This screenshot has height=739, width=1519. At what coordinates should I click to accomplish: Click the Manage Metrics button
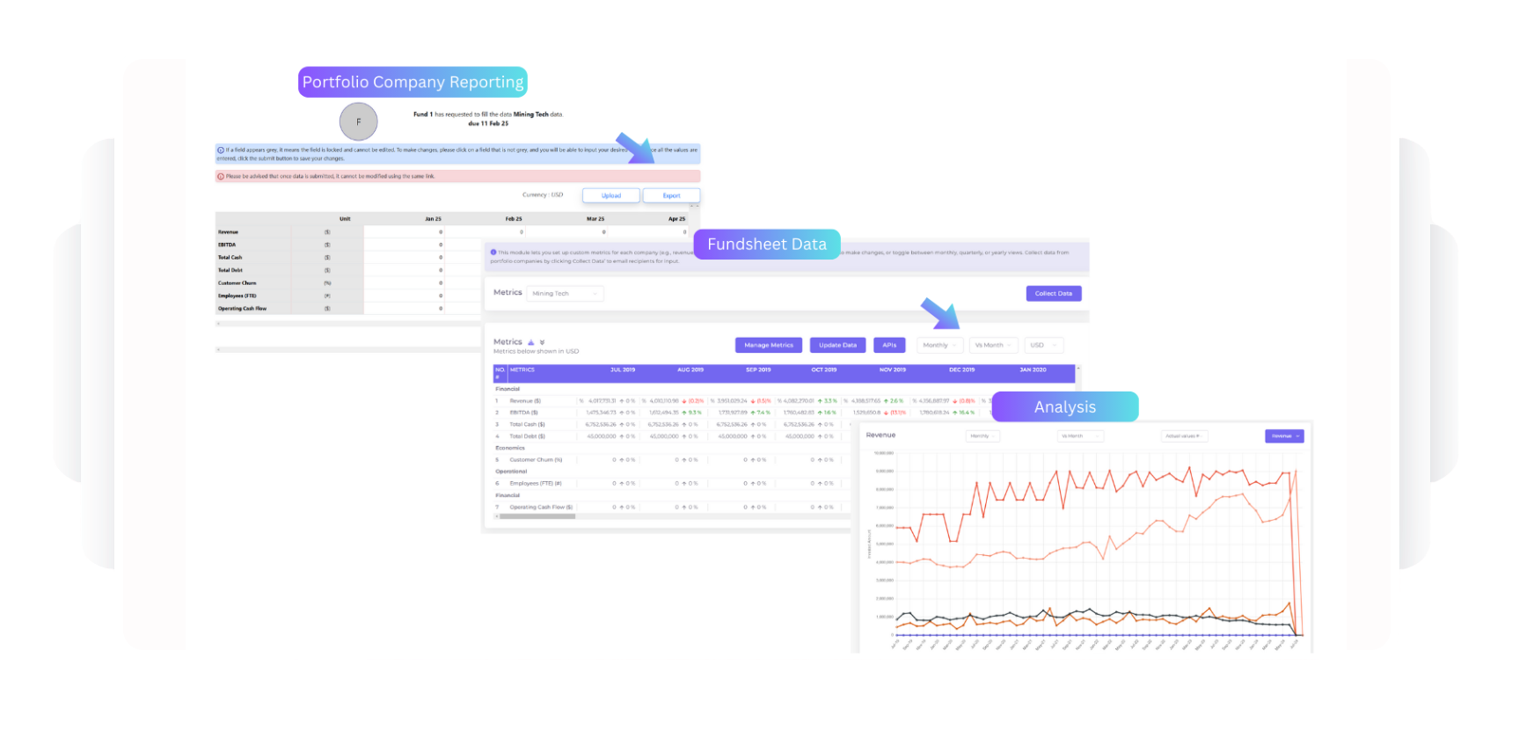coord(769,346)
